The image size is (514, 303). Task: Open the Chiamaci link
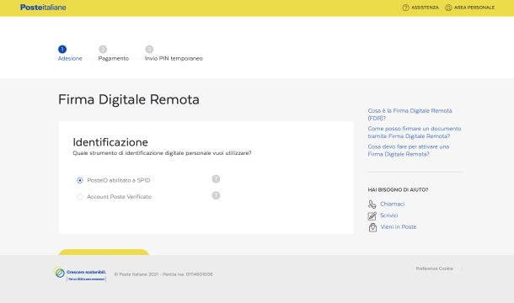[x=392, y=204]
